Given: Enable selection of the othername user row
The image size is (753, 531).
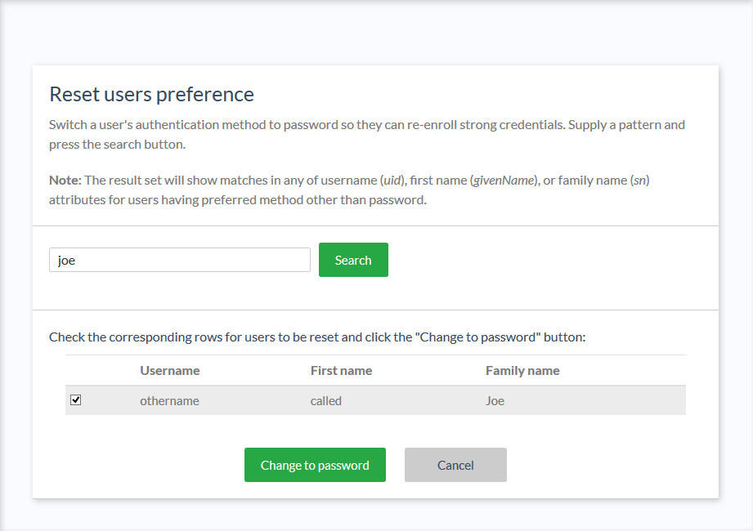Looking at the screenshot, I should tap(75, 399).
